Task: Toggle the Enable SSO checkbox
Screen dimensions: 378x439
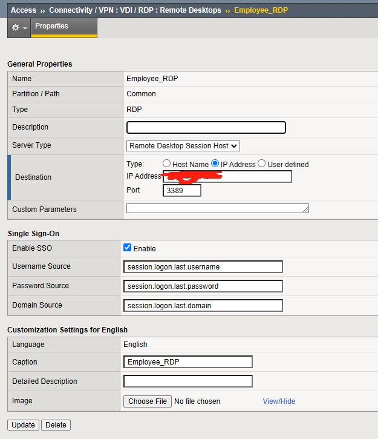Action: pyautogui.click(x=127, y=248)
